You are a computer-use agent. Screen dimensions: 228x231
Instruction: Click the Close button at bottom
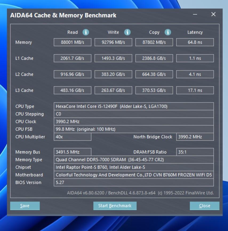point(205,206)
